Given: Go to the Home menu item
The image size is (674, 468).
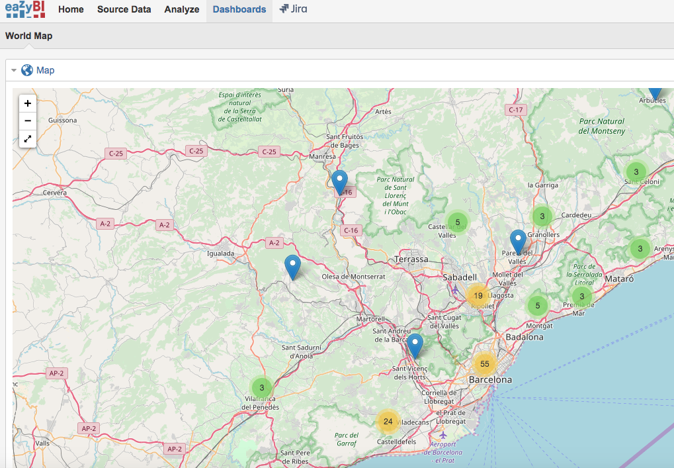Looking at the screenshot, I should click(71, 9).
